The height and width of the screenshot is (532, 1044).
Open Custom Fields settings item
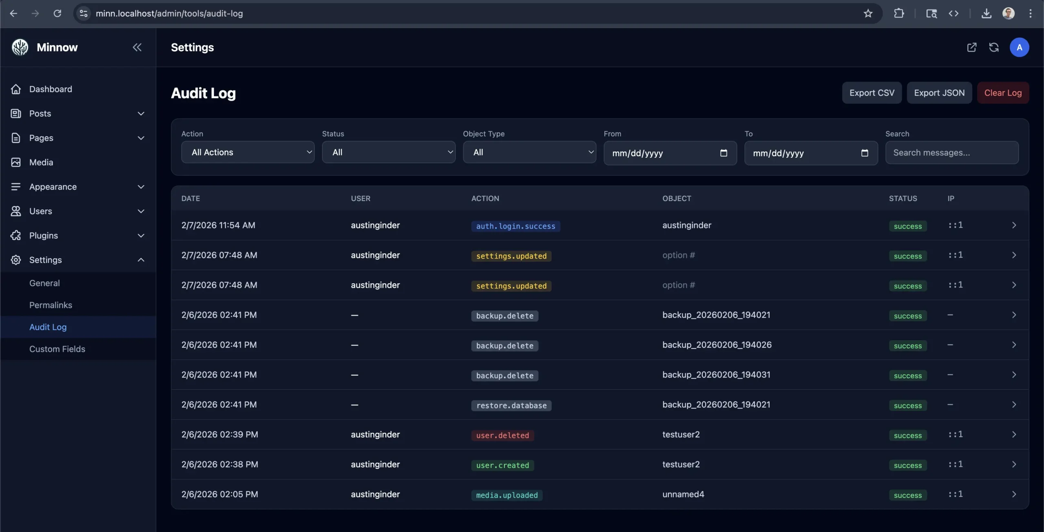[x=57, y=349]
